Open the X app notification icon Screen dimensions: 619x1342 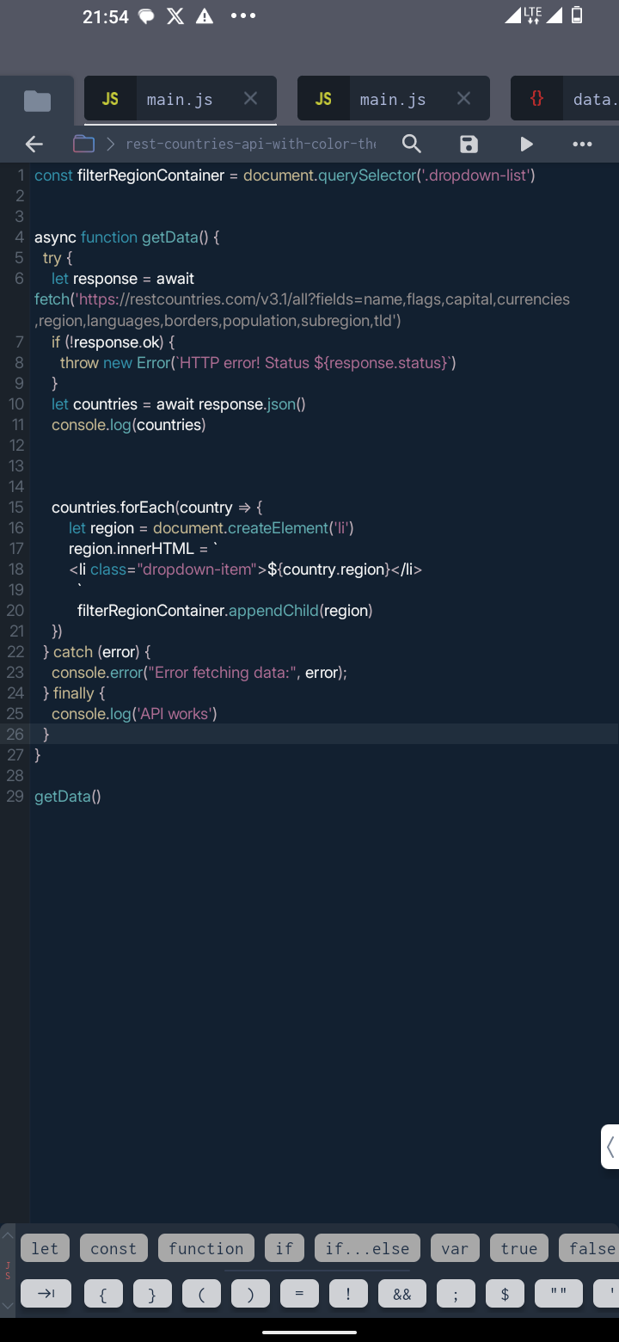click(x=175, y=16)
